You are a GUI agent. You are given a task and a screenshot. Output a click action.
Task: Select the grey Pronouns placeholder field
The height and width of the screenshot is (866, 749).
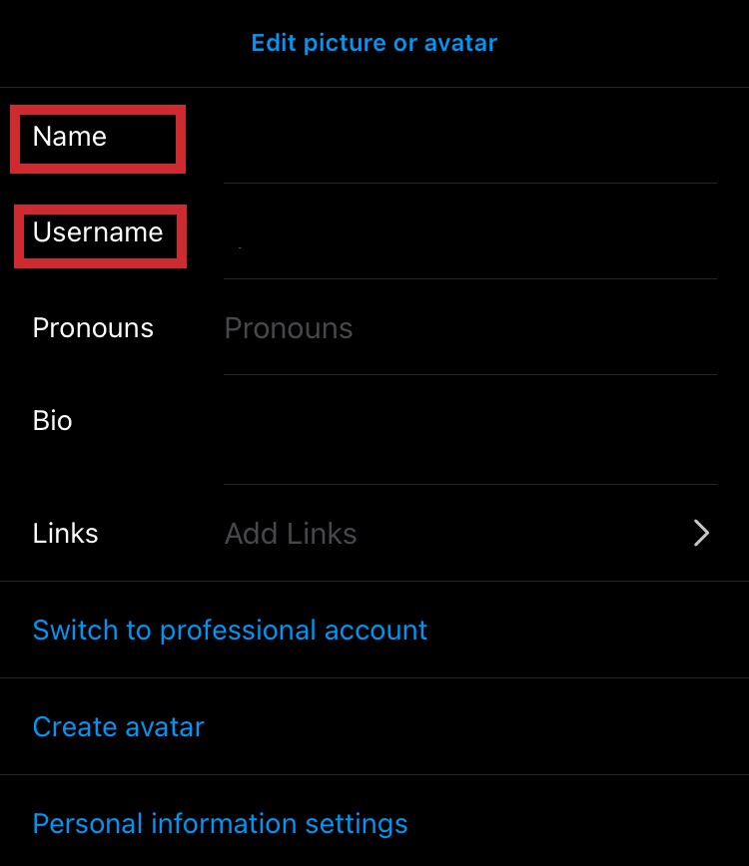point(289,328)
